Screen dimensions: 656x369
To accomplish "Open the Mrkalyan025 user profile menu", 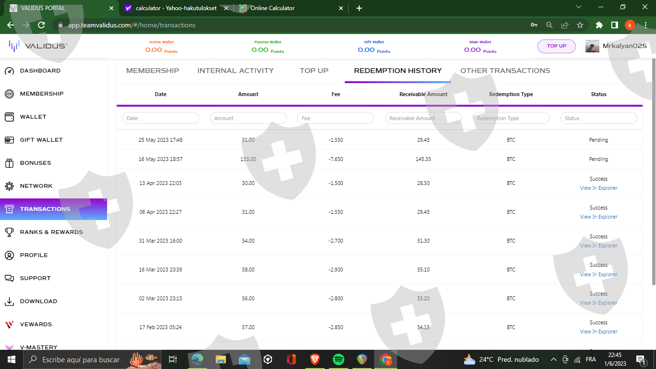I will [x=616, y=46].
